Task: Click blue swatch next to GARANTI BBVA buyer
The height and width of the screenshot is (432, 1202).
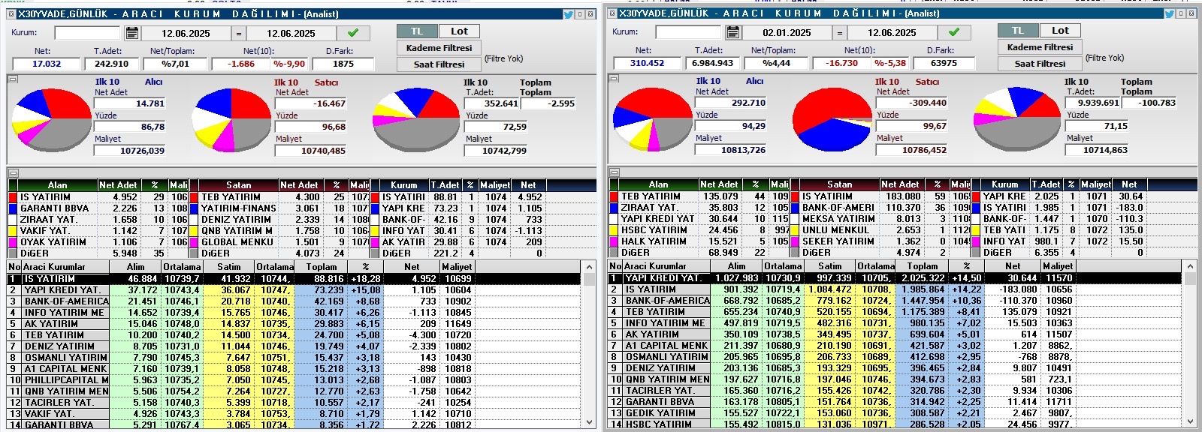Action: 13,208
